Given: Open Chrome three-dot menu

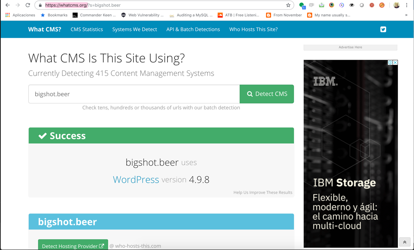Looking at the screenshot, I should click(406, 5).
